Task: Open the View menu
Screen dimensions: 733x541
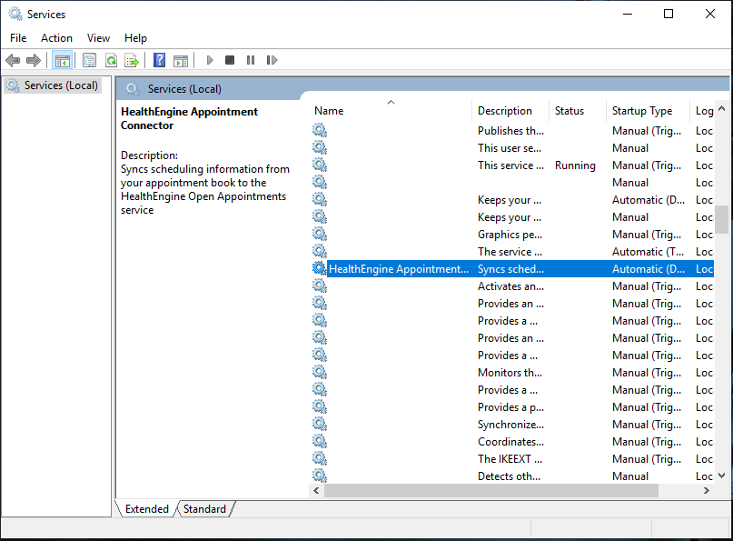Action: point(98,38)
